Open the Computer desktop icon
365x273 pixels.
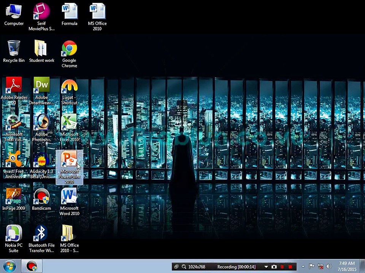pos(14,14)
